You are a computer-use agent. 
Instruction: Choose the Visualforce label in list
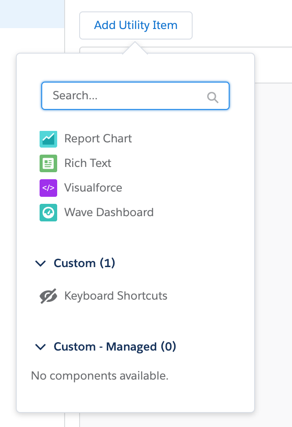click(x=93, y=188)
